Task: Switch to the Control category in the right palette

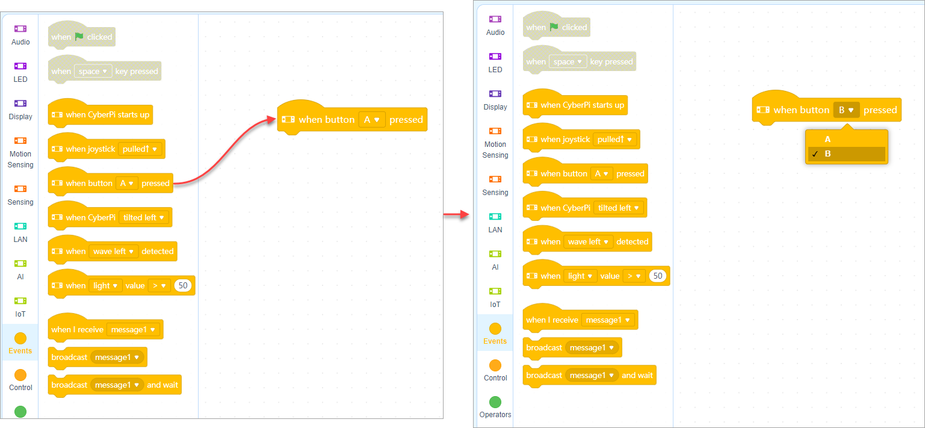Action: pyautogui.click(x=495, y=366)
